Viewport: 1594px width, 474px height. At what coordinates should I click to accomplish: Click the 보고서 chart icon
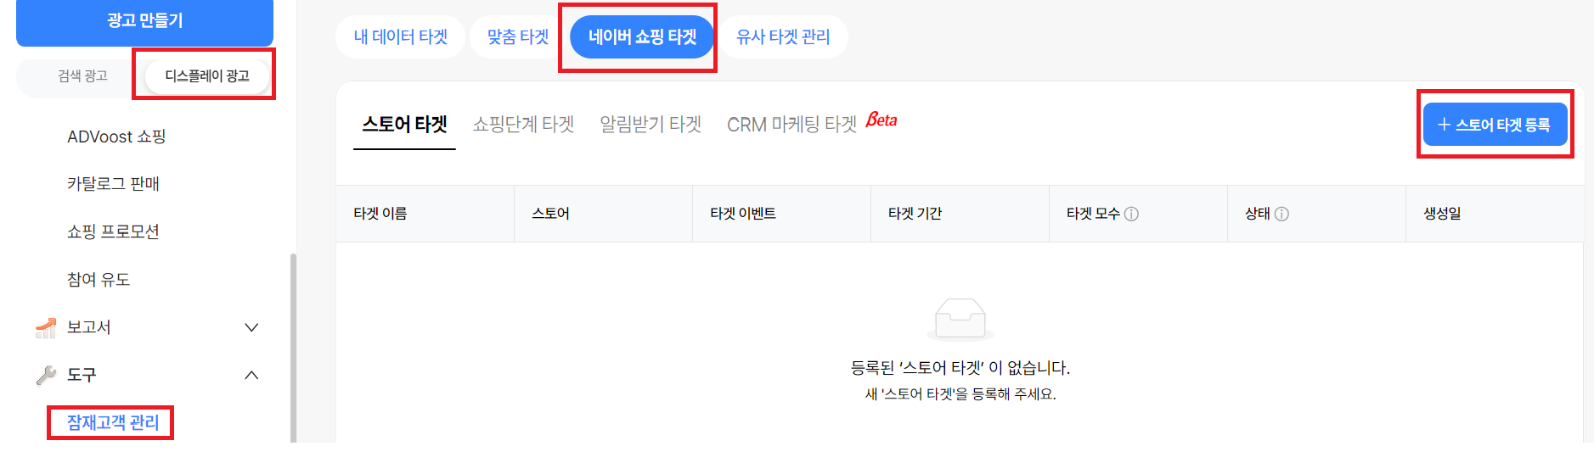point(46,327)
